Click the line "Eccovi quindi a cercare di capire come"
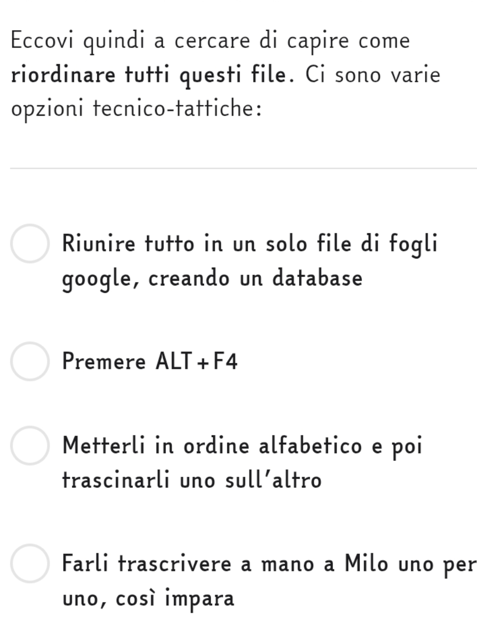 click(x=210, y=41)
